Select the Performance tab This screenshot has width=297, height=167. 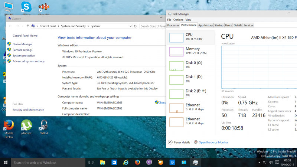click(189, 25)
